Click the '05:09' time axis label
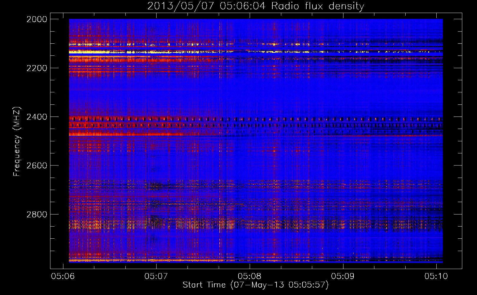The width and height of the screenshot is (477, 295). 343,276
